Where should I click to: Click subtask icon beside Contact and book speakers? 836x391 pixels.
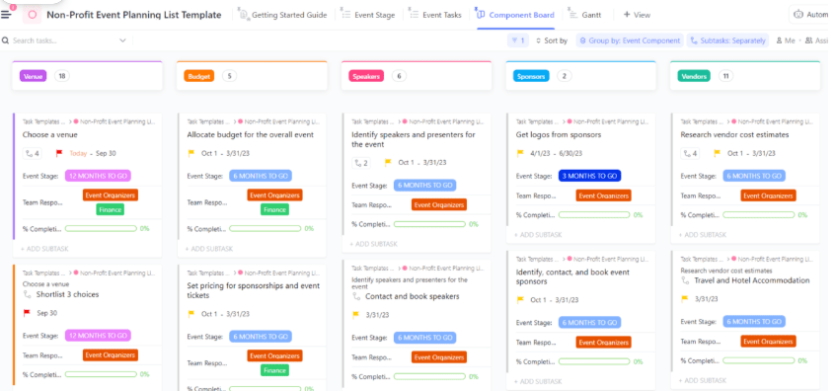pos(356,296)
